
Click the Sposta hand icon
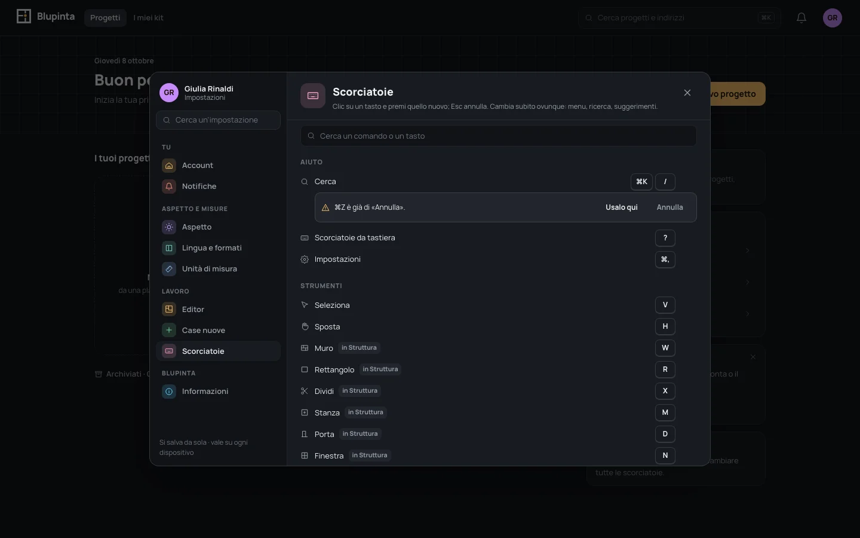coord(305,327)
